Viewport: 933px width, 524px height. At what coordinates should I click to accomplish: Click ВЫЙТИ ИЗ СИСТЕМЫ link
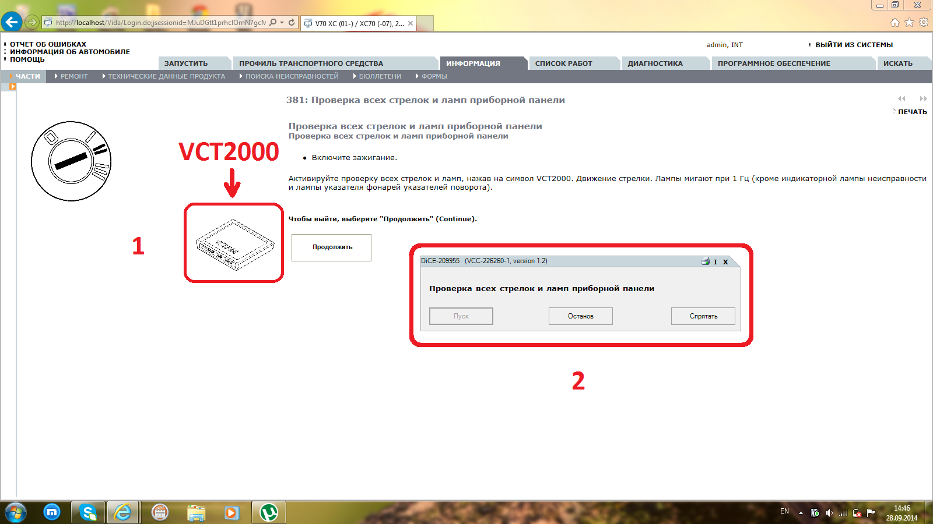(854, 45)
